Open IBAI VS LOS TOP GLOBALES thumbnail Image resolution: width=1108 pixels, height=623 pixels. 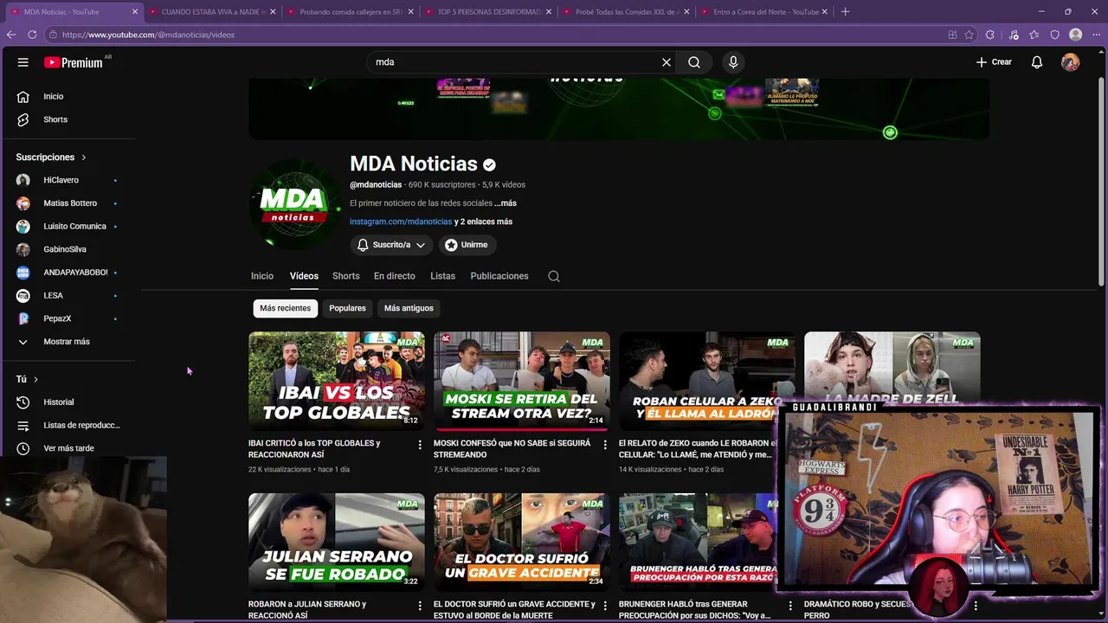[337, 381]
